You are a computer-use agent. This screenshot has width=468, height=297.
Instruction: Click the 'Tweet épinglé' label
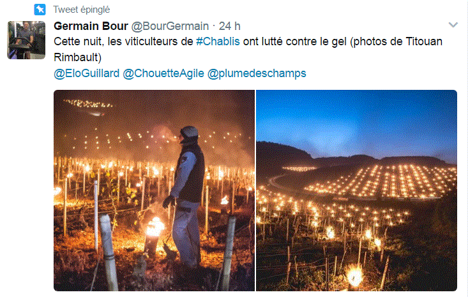pyautogui.click(x=82, y=10)
